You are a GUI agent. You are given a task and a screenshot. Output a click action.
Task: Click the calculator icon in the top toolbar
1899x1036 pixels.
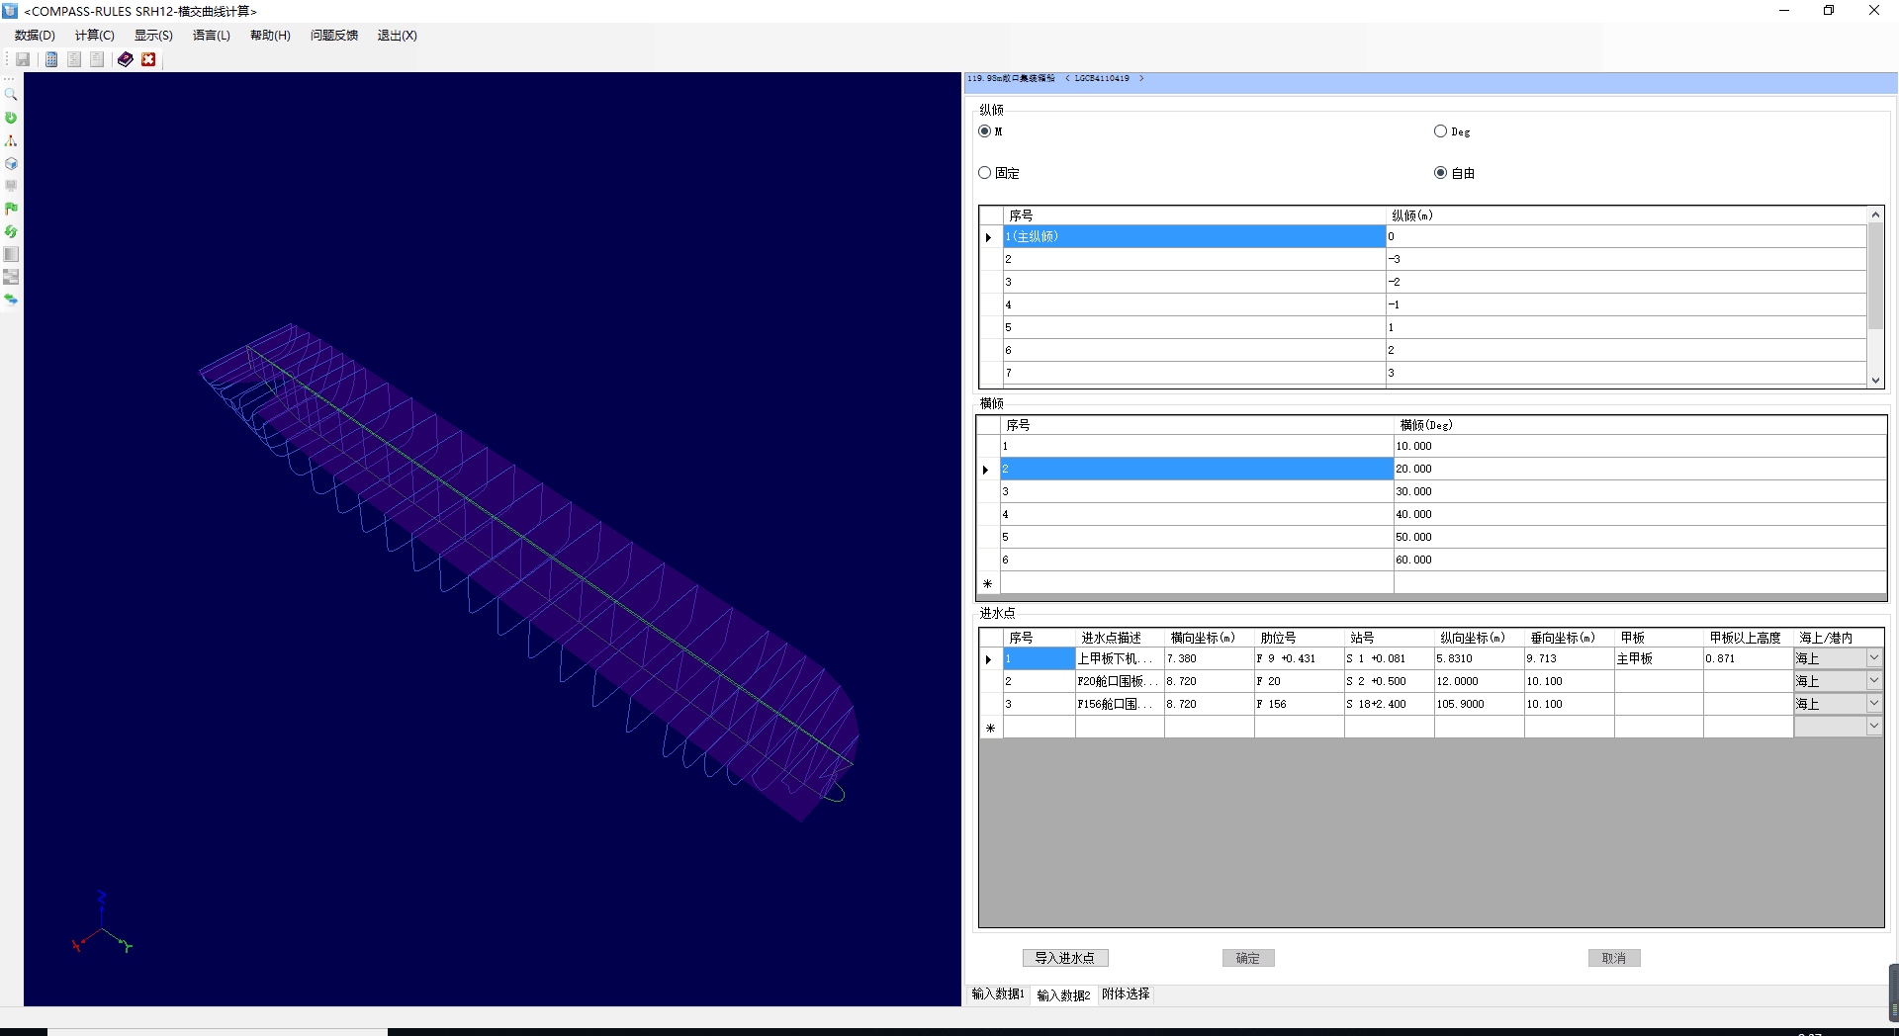pos(51,59)
